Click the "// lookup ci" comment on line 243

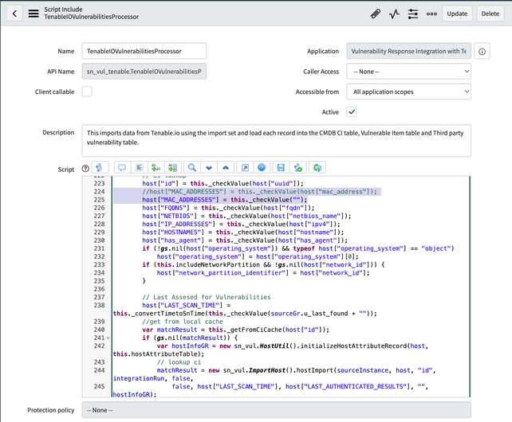tap(179, 362)
